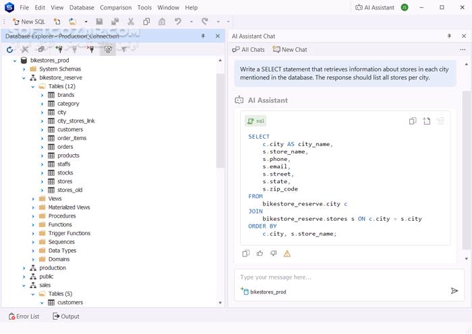The image size is (472, 334).
Task: Select the order_items table
Action: (72, 138)
